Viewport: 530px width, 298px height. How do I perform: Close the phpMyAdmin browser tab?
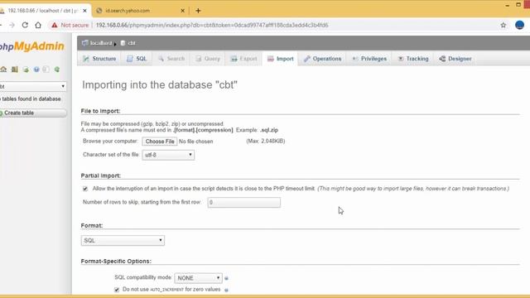(x=84, y=11)
